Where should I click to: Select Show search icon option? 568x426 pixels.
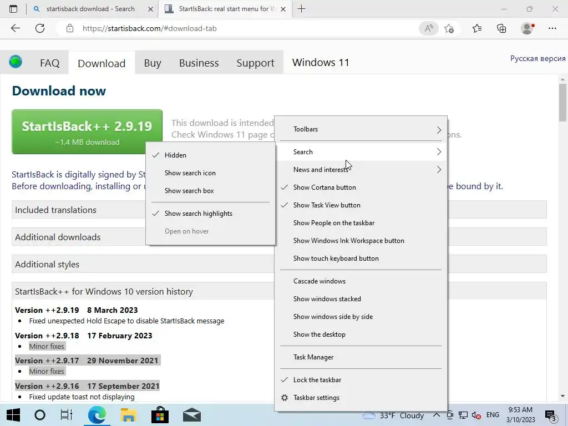(210, 173)
